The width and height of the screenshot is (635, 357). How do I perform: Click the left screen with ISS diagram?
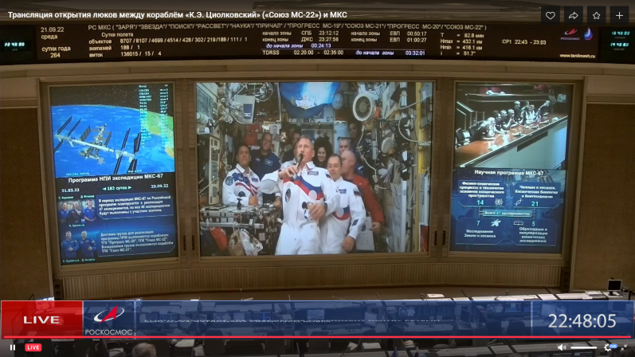coord(113,170)
